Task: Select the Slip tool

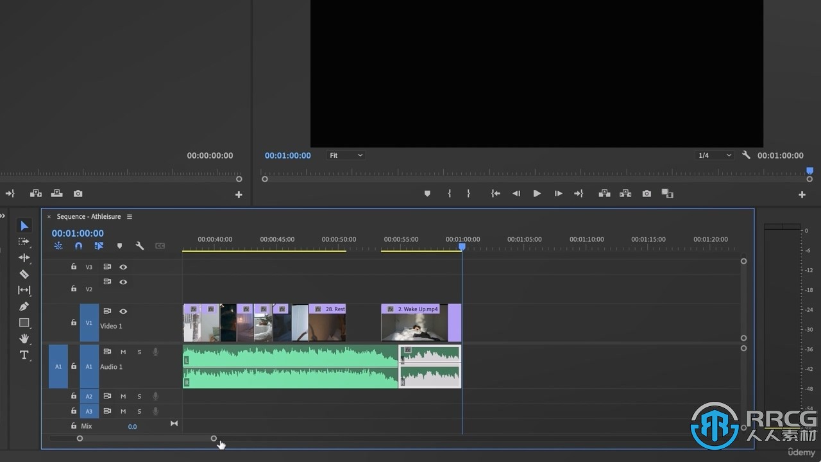Action: pos(24,290)
